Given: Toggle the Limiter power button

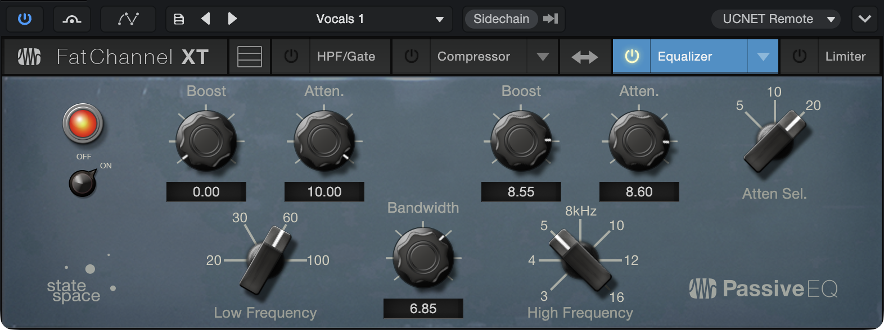Looking at the screenshot, I should click(799, 56).
